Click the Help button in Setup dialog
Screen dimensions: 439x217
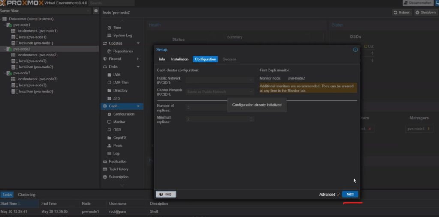(166, 194)
